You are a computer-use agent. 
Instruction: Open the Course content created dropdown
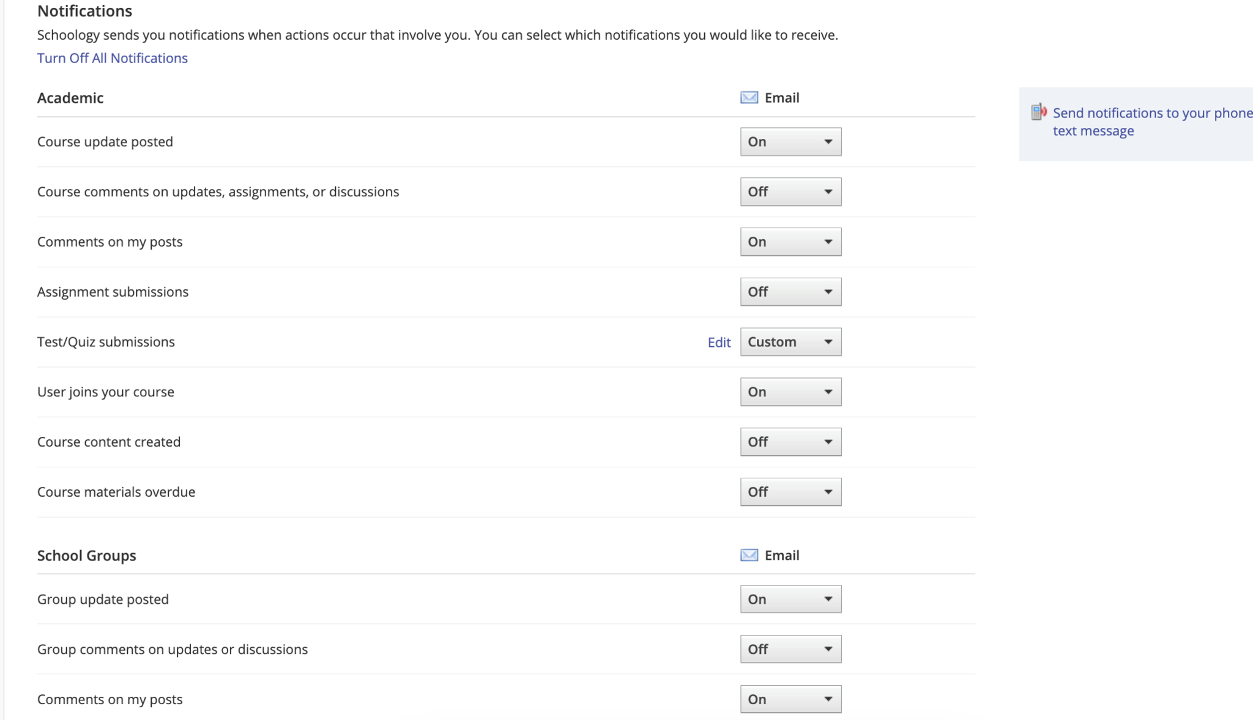pos(790,442)
